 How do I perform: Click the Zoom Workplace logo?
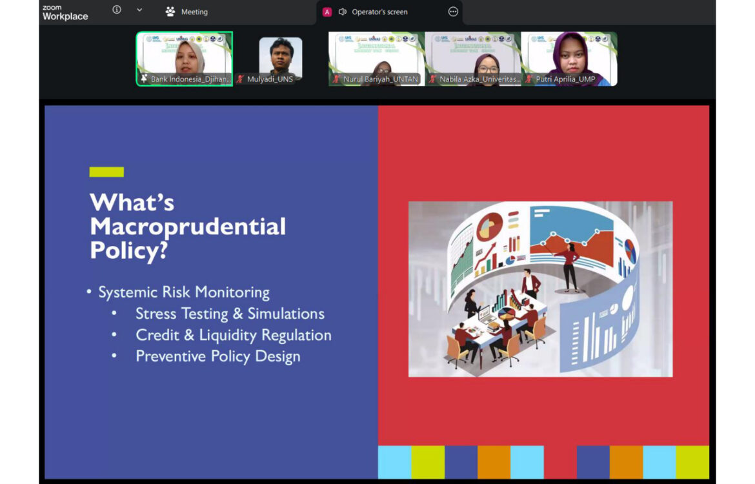tap(65, 12)
